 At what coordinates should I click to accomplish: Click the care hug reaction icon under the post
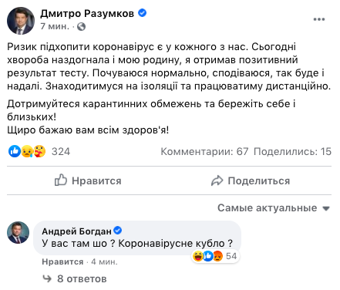39,151
